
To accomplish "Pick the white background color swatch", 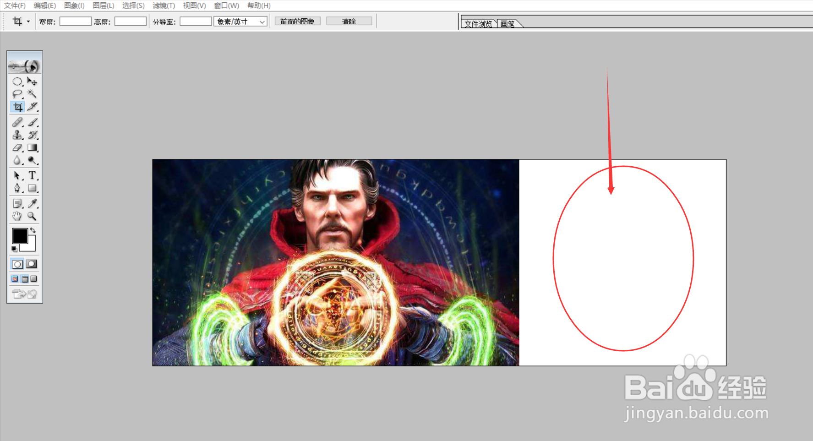I will pyautogui.click(x=31, y=246).
